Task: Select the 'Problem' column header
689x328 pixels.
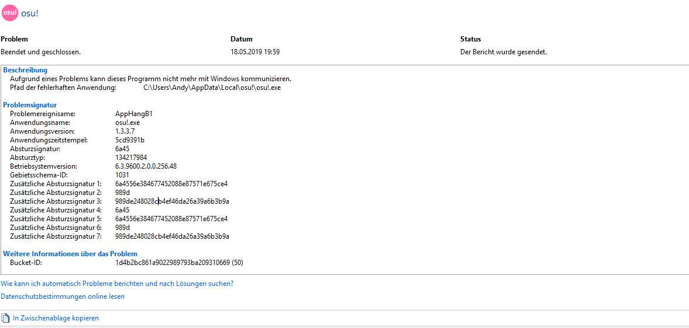Action: point(15,39)
